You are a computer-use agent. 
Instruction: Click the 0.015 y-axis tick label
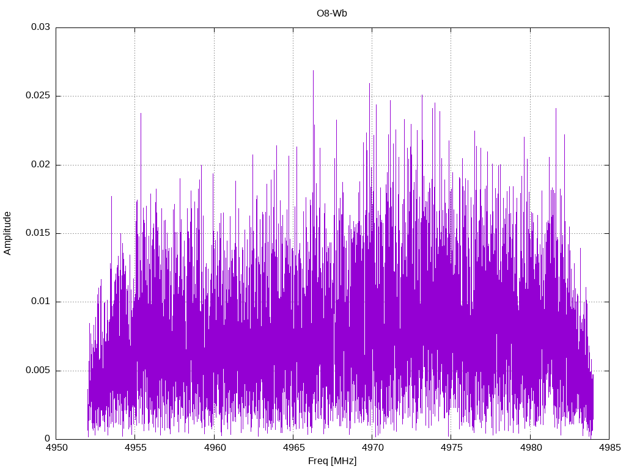39,233
